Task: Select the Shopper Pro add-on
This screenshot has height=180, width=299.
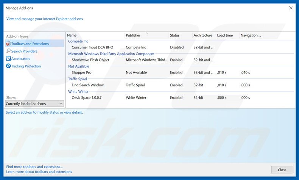Action: 81,72
